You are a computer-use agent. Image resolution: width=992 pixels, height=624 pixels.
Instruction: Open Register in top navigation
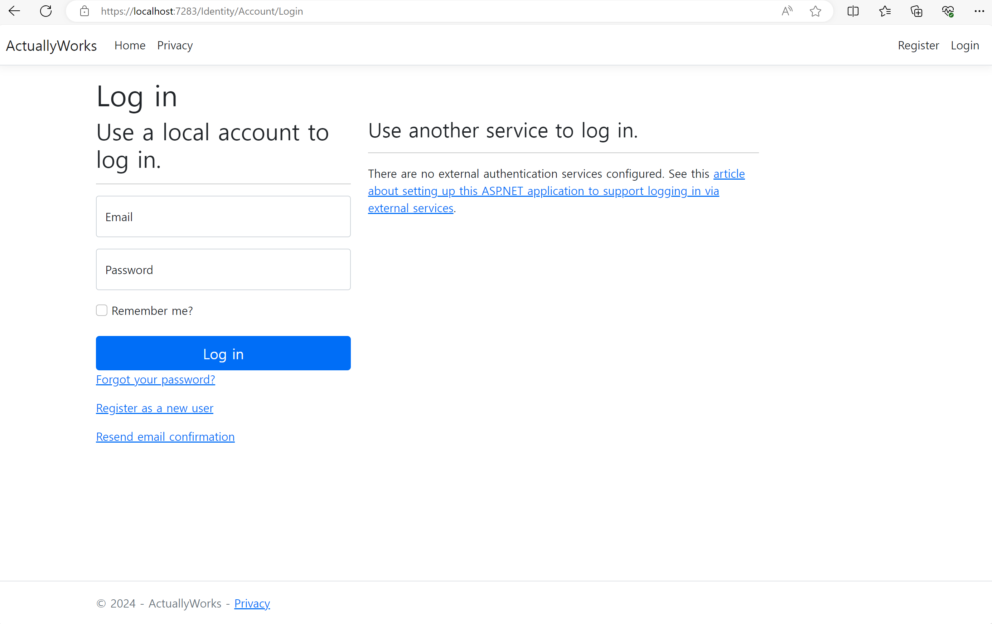pyautogui.click(x=918, y=45)
